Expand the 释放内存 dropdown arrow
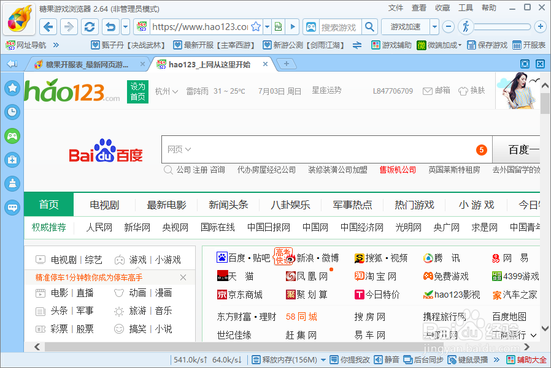 tap(323, 360)
